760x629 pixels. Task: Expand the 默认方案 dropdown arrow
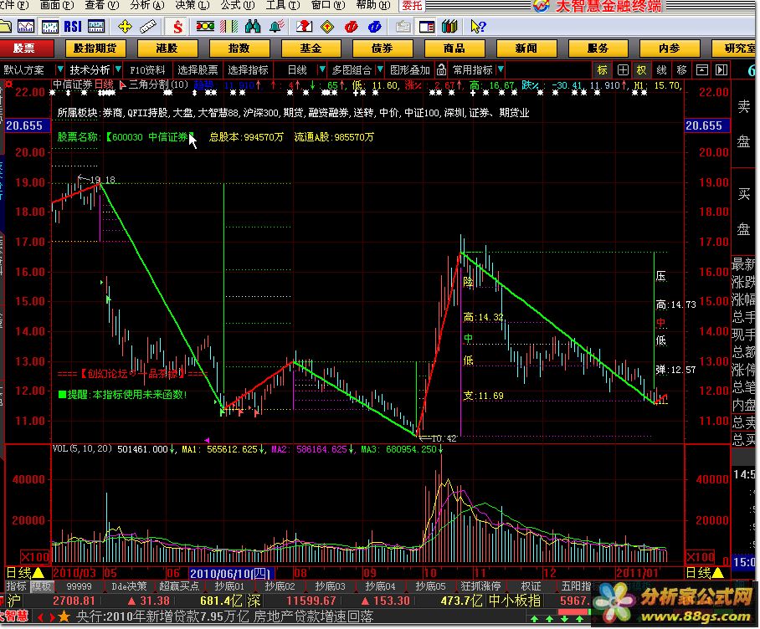pyautogui.click(x=60, y=69)
